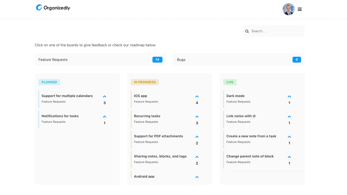Upvote the Recurring tasks request

pyautogui.click(x=197, y=117)
